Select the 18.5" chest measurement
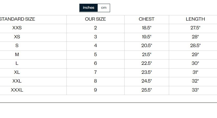The image size is (217, 118). [147, 28]
